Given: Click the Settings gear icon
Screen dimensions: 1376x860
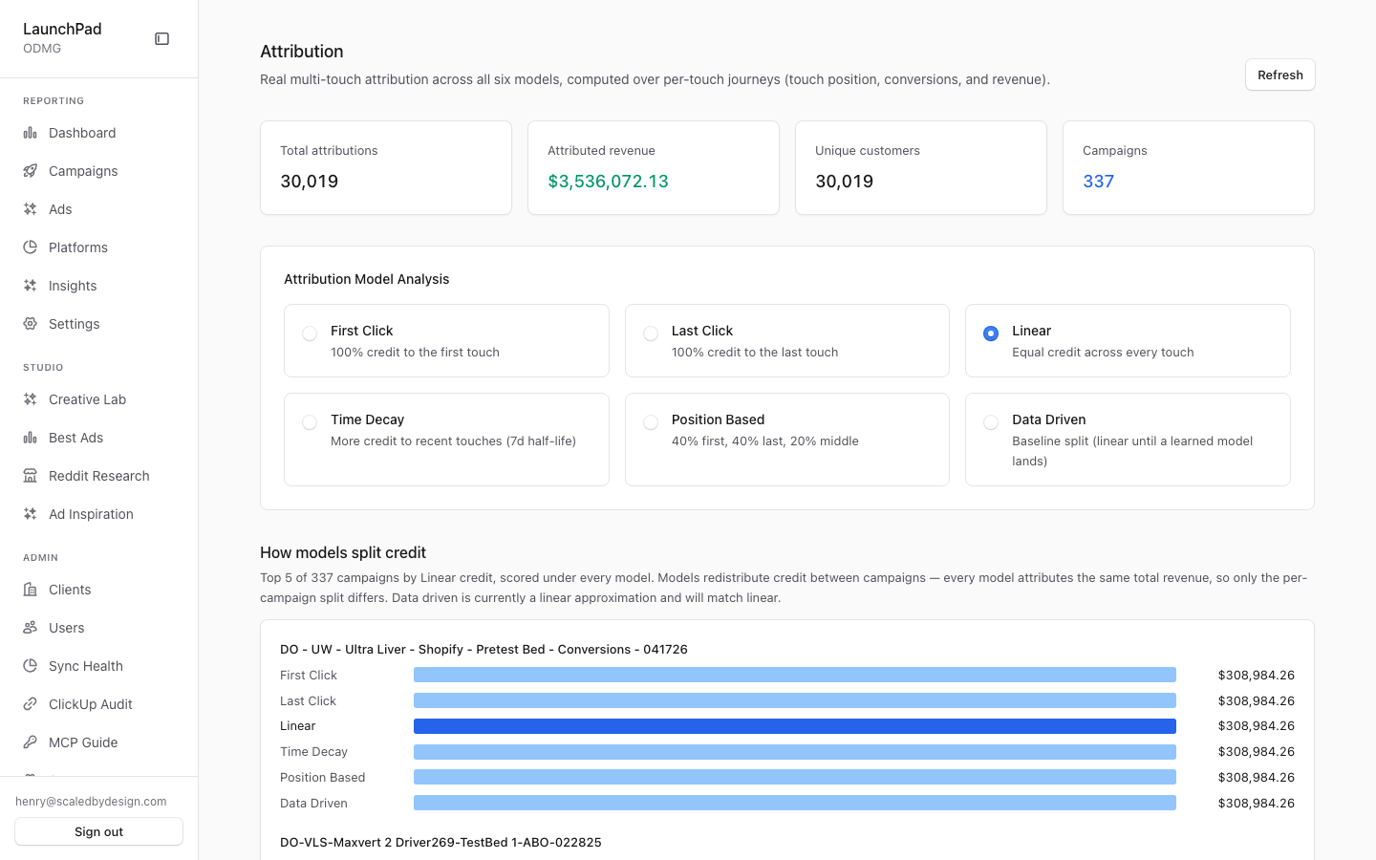Looking at the screenshot, I should (31, 324).
